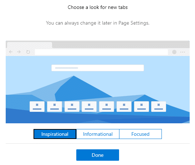Screen dimensions: 195x165
Task: Click the sixth quick link tile
Action: click(x=124, y=107)
